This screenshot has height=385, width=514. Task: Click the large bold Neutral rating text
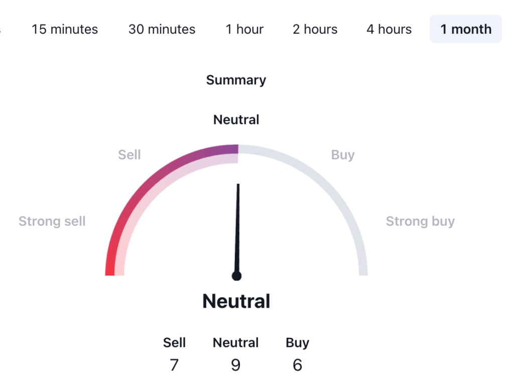[x=236, y=301]
